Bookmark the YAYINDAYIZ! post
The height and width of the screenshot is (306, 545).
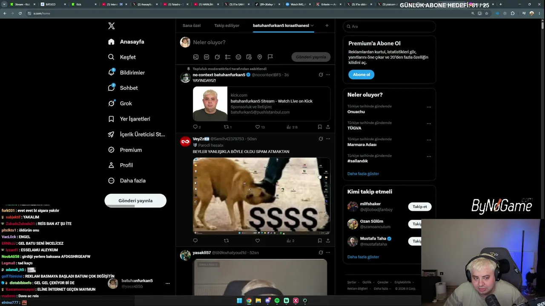(x=320, y=127)
